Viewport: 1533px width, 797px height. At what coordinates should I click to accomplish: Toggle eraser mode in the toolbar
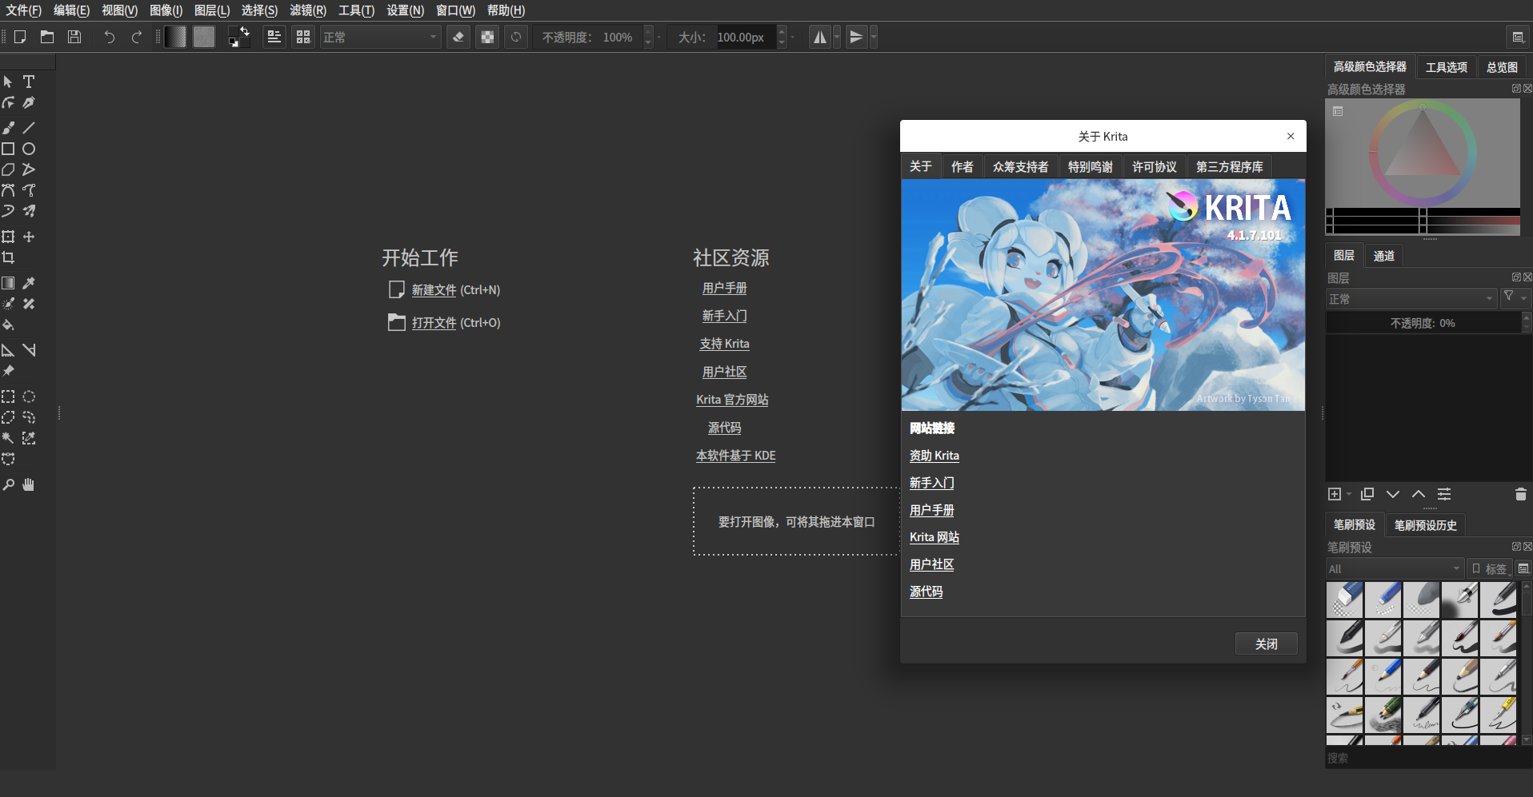458,37
